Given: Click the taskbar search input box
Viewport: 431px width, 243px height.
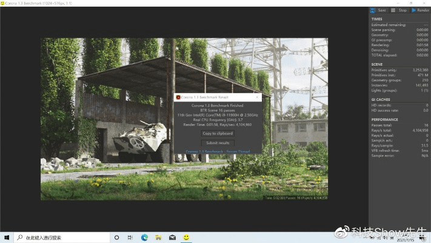Looking at the screenshot, I should [61, 237].
